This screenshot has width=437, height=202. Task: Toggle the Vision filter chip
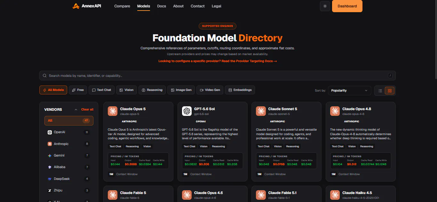click(126, 90)
